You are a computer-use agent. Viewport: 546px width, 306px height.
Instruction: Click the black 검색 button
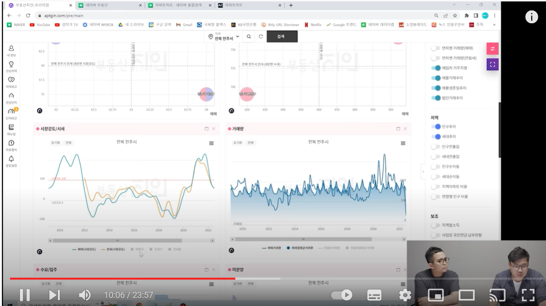(282, 37)
